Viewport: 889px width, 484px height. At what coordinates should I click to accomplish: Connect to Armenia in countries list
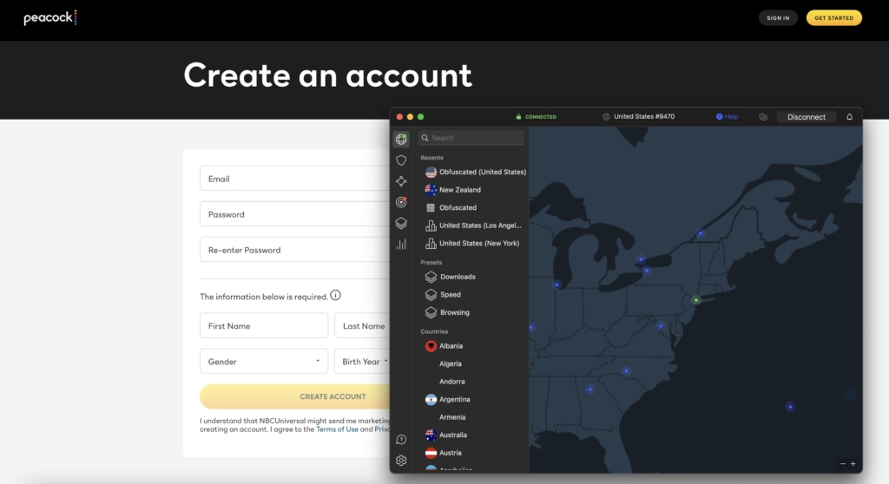(452, 417)
